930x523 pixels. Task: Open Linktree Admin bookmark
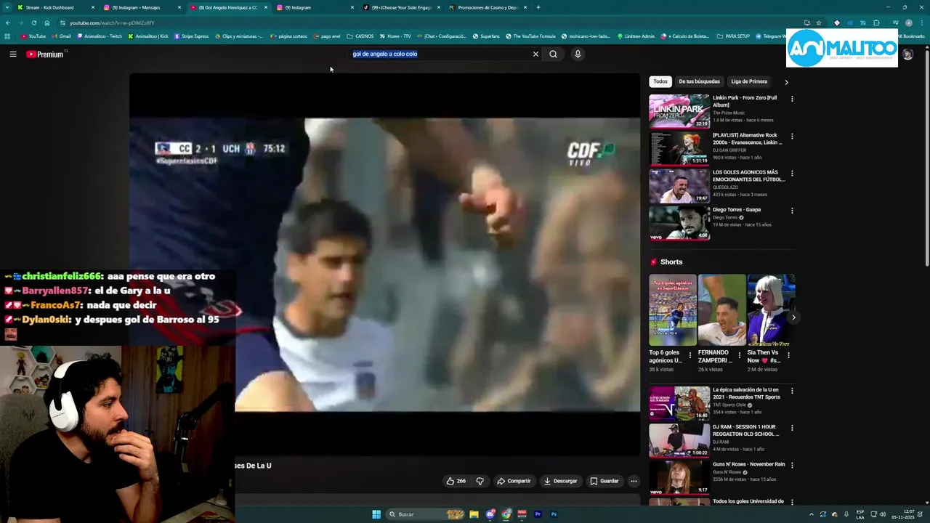[x=636, y=36]
